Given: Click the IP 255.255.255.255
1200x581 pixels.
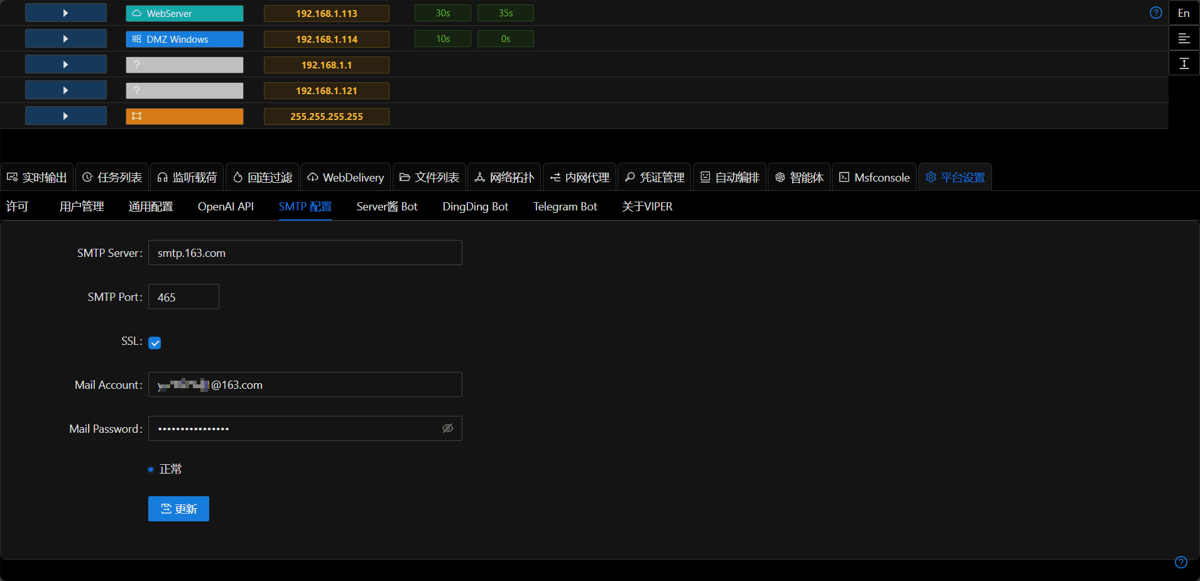Looking at the screenshot, I should click(x=326, y=116).
